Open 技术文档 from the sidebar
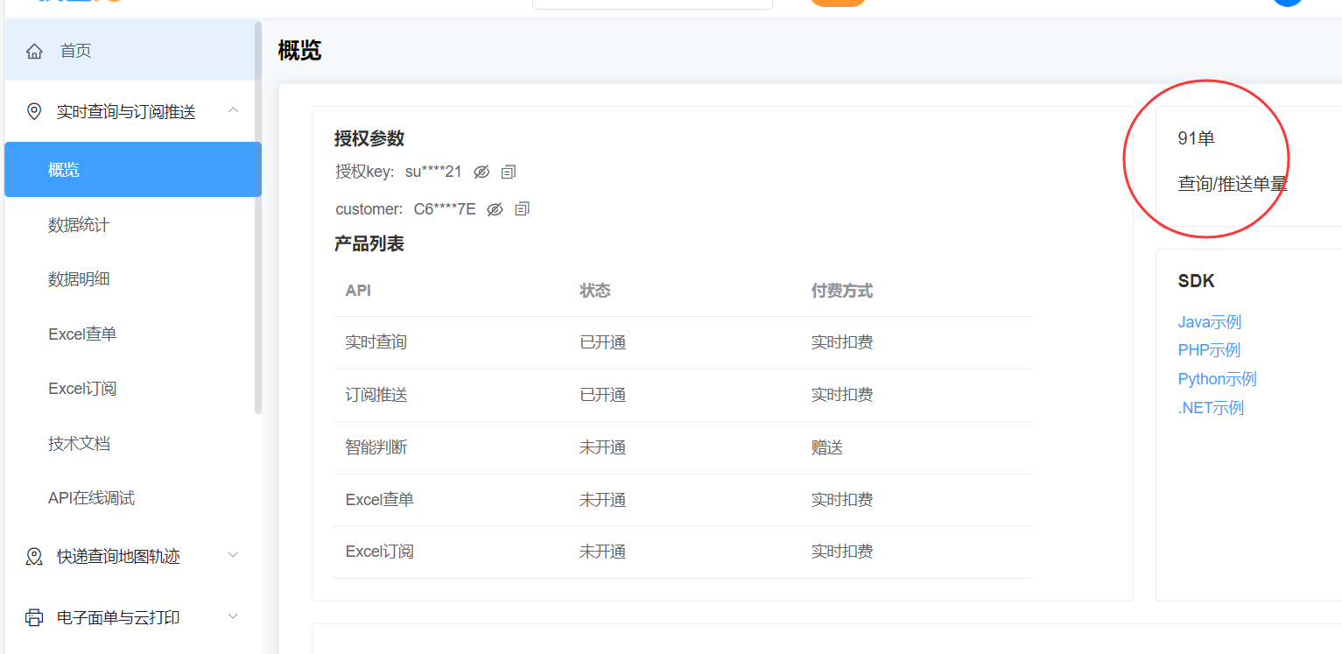Viewport: 1342px width, 654px height. point(79,443)
